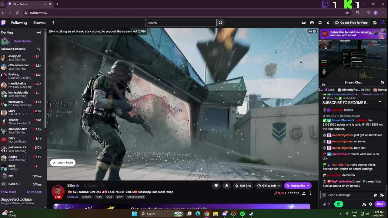
Task: Click the heart follow icon under the video
Action: tap(216, 186)
